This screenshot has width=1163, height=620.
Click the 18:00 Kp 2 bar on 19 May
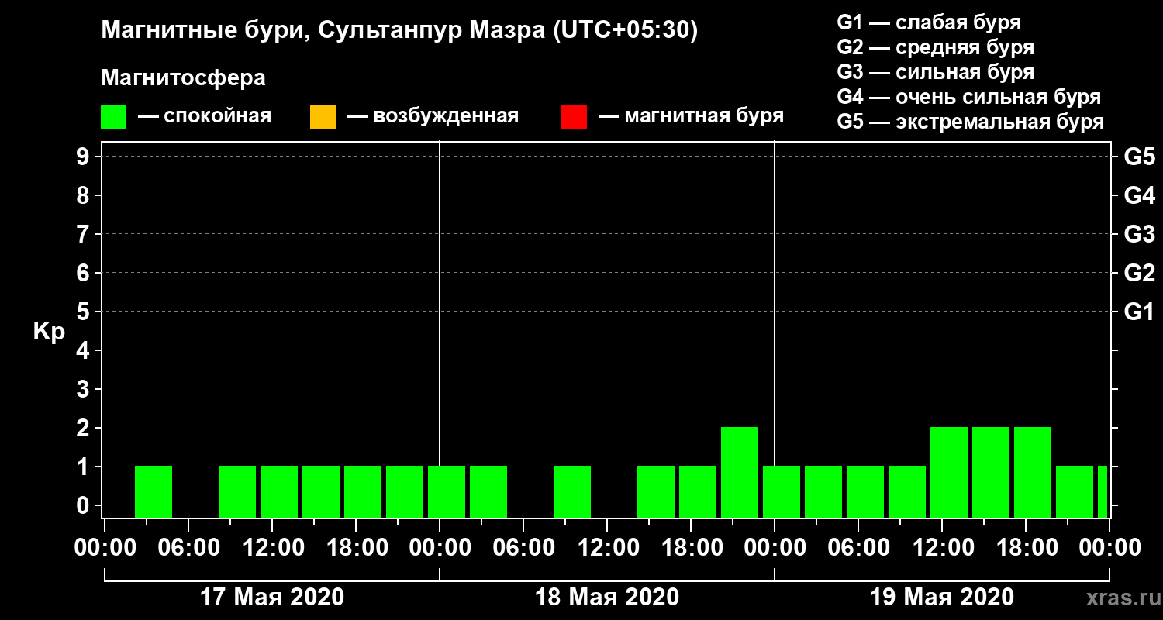coord(1033,472)
